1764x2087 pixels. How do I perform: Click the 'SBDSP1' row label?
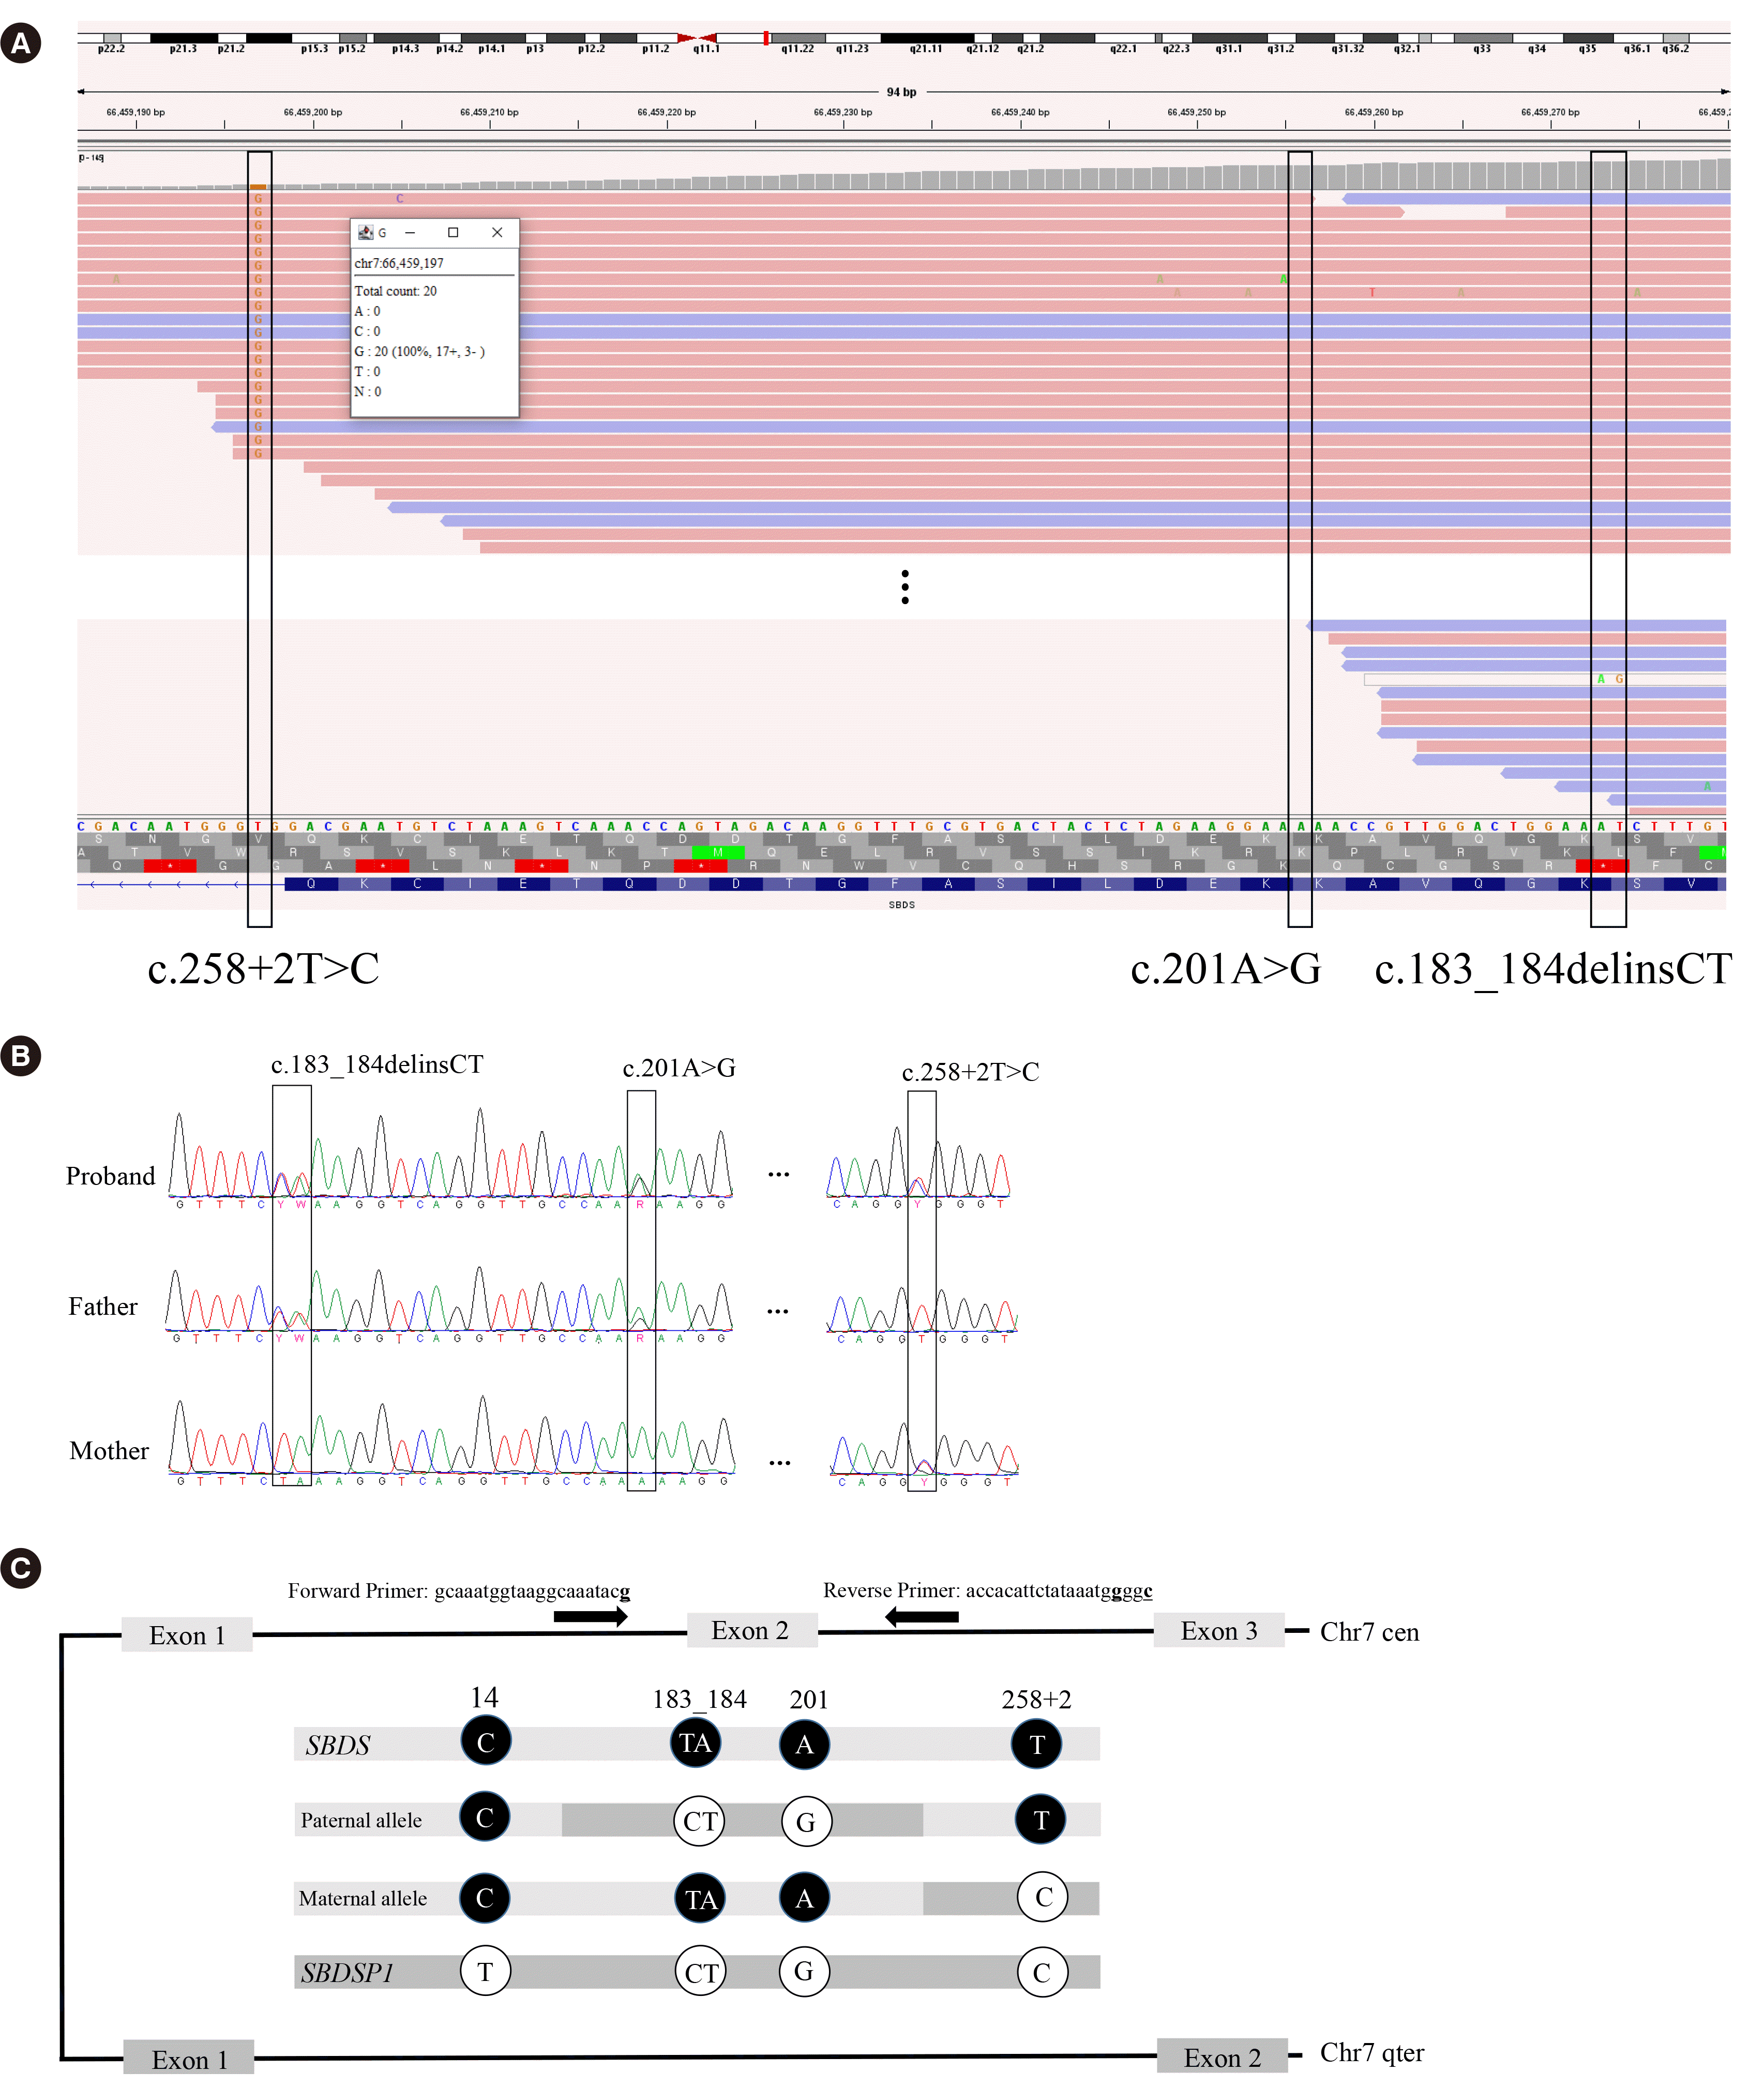click(348, 1973)
